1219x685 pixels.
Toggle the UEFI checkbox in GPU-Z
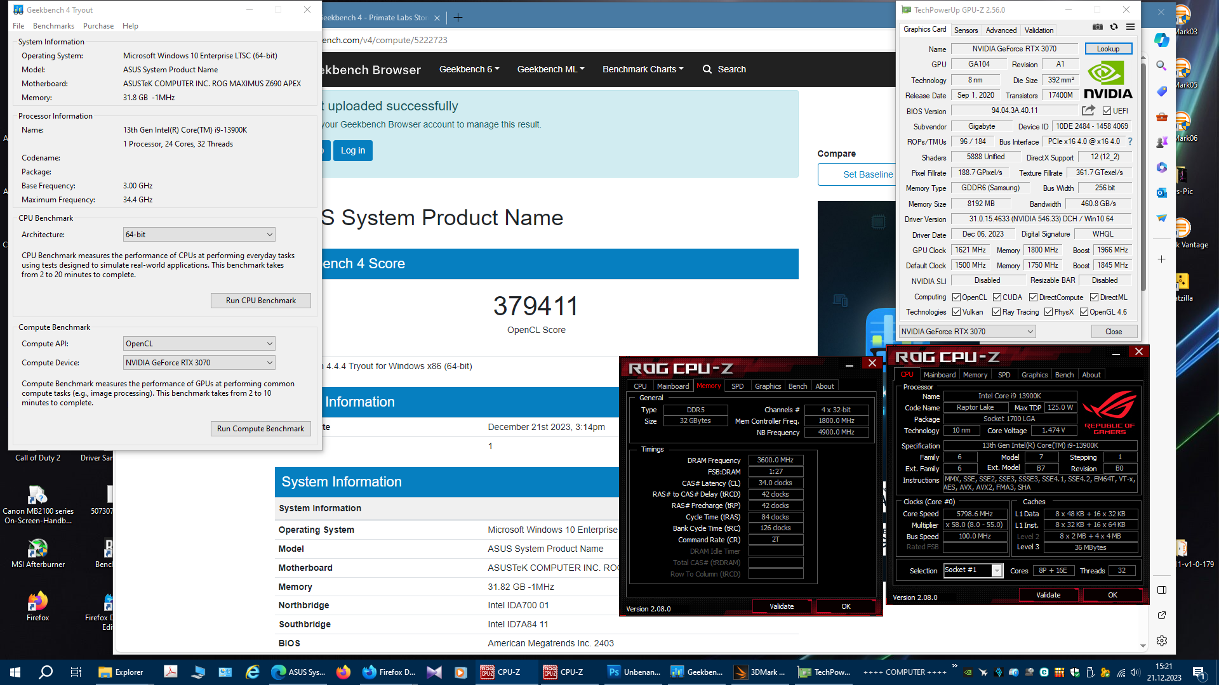(1107, 111)
